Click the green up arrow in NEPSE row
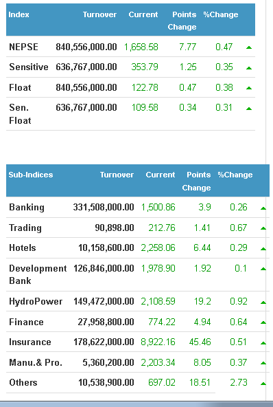Screen dimensions: 273x407 tap(249, 47)
